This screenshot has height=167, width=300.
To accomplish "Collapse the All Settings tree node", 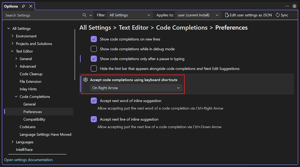I will [9, 28].
